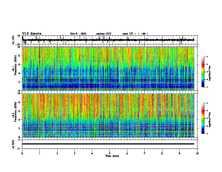Click the "4" minute tick on time axis
Image resolution: width=222 pixels, height=172 pixels.
pyautogui.click(x=92, y=153)
